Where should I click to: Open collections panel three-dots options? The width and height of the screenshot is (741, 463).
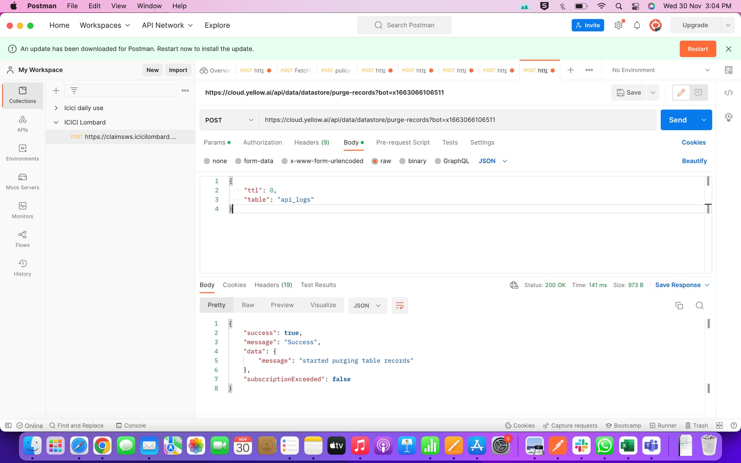click(x=185, y=90)
